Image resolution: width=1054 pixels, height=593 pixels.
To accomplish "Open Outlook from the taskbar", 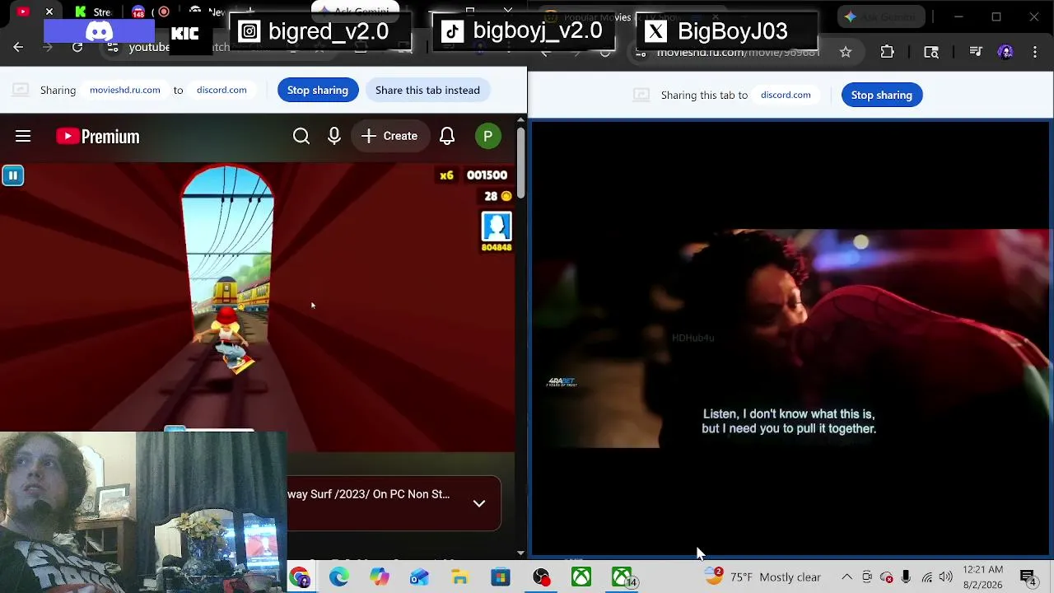I will coord(419,577).
